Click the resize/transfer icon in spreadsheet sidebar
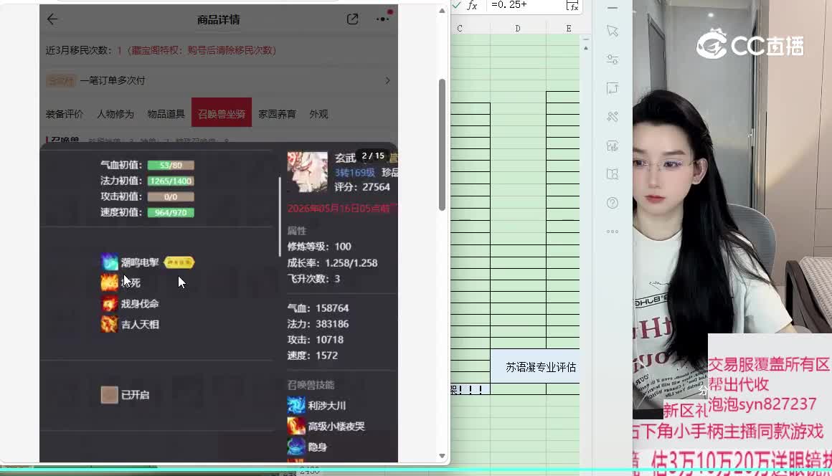This screenshot has width=832, height=476. pyautogui.click(x=613, y=88)
